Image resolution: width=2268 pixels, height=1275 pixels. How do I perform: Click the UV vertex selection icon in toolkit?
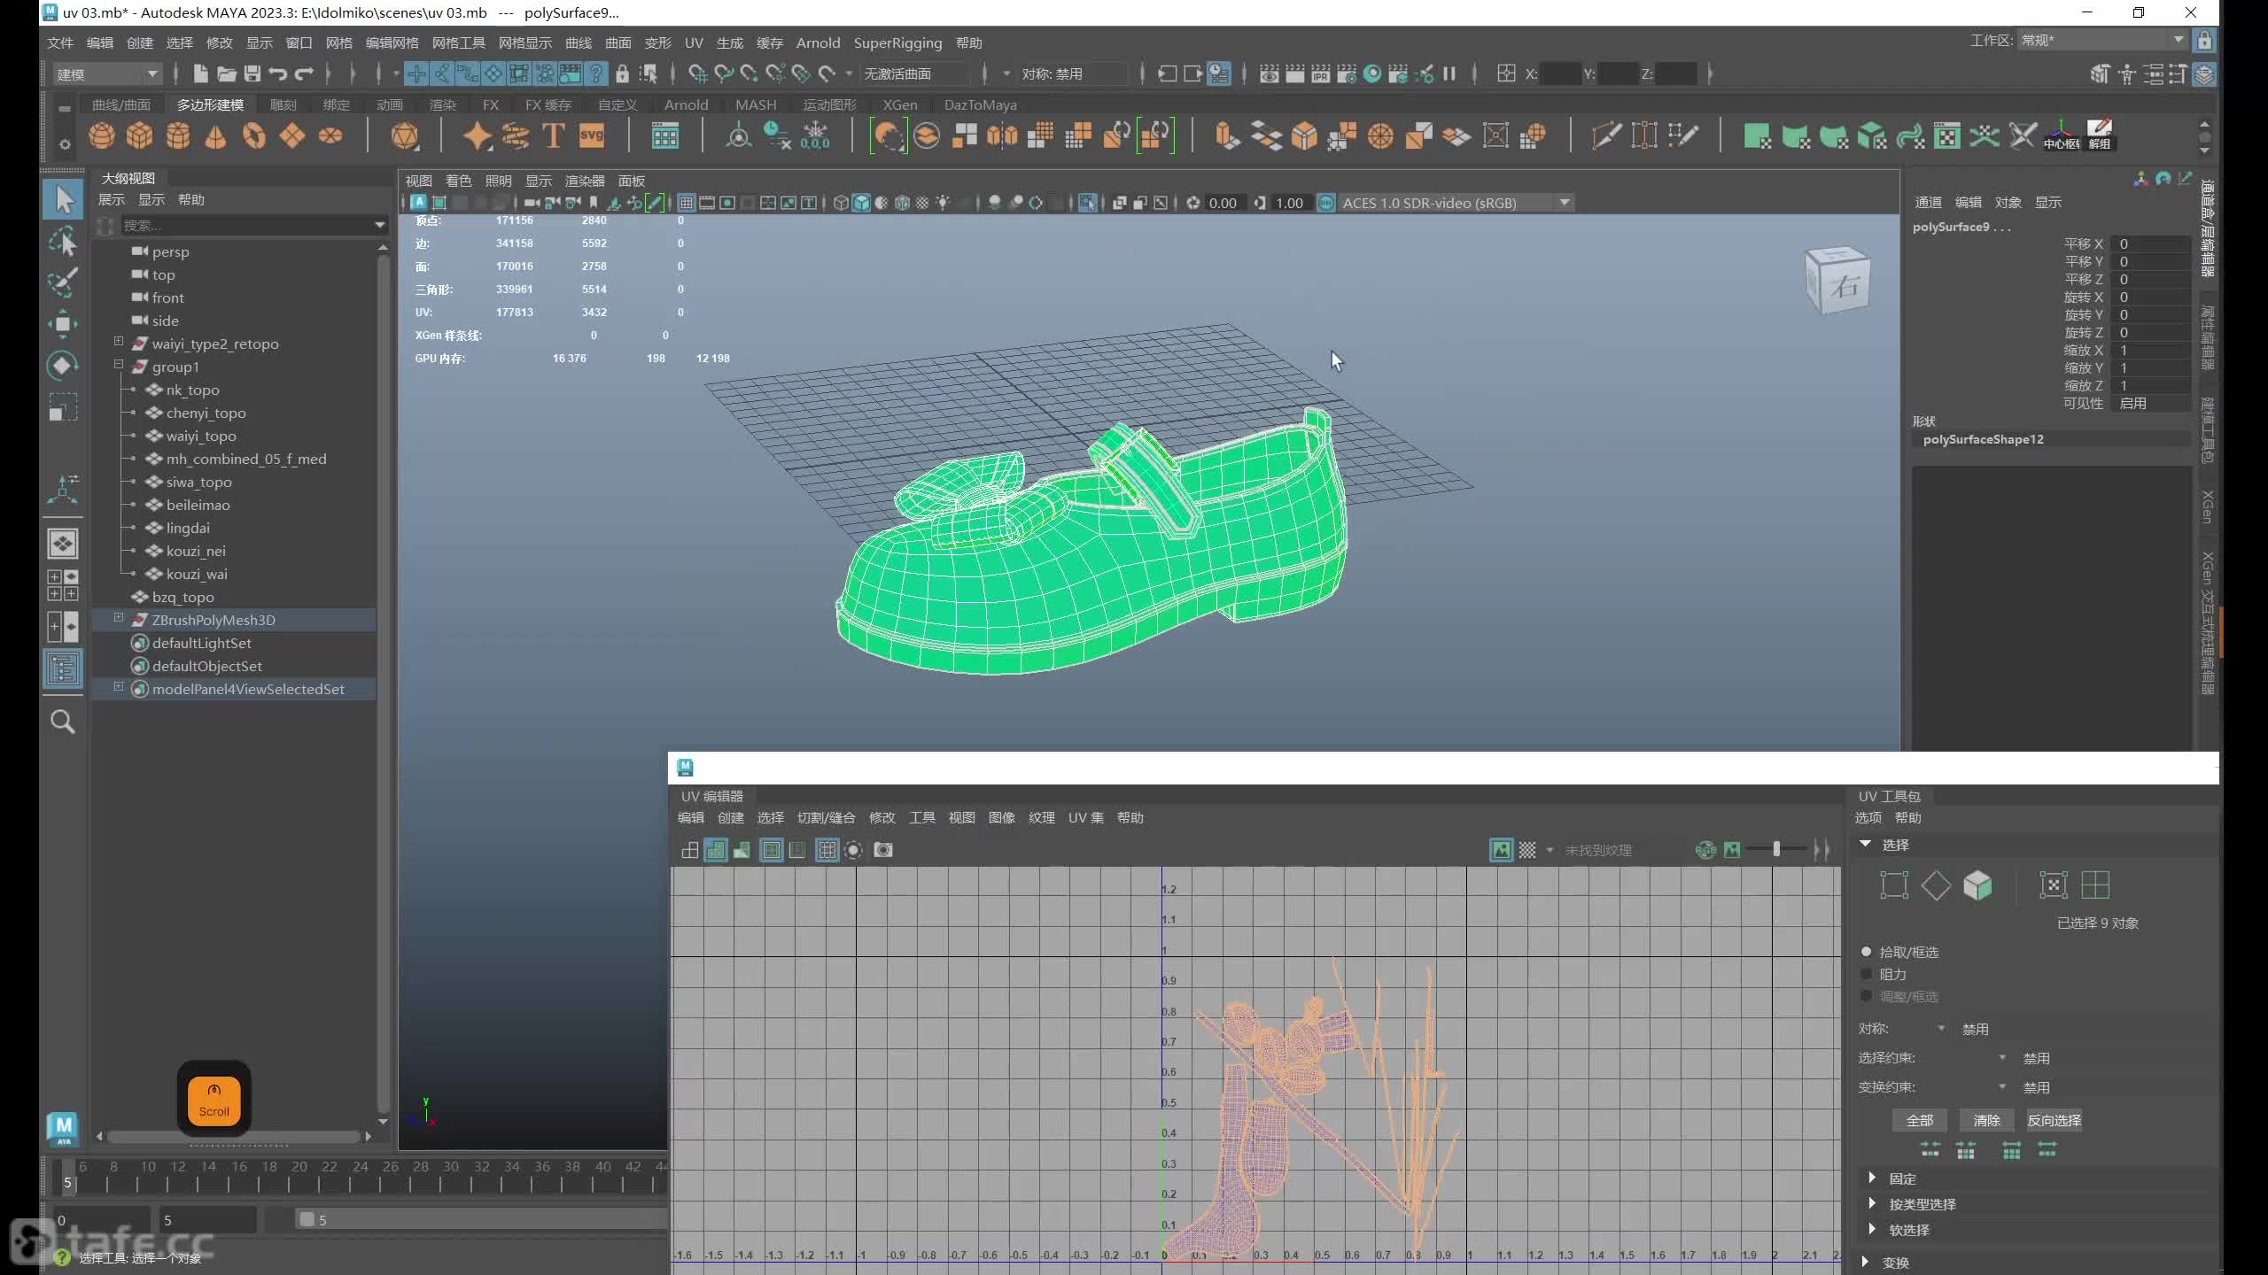pyautogui.click(x=1894, y=885)
